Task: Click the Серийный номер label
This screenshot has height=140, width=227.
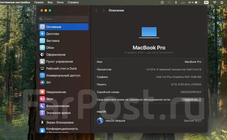Action: tap(108, 92)
